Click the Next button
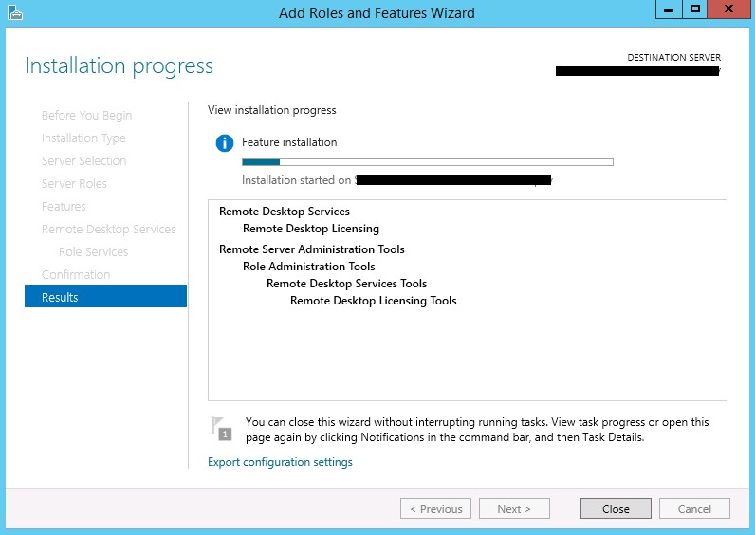This screenshot has height=535, width=755. point(514,508)
